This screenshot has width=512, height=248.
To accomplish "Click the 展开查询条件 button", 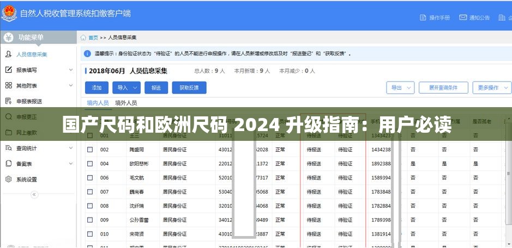I will pos(443,88).
